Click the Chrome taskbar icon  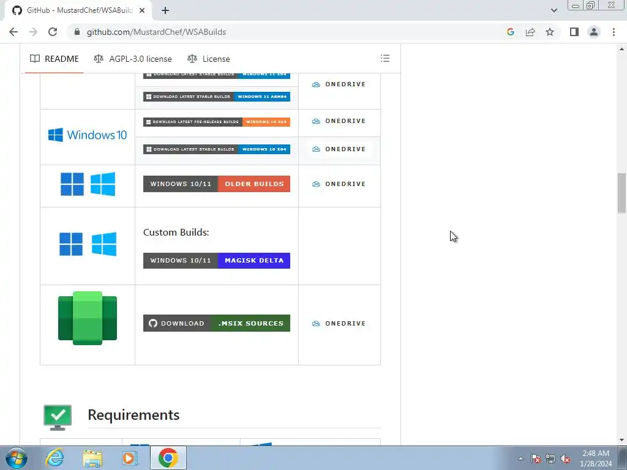point(168,458)
